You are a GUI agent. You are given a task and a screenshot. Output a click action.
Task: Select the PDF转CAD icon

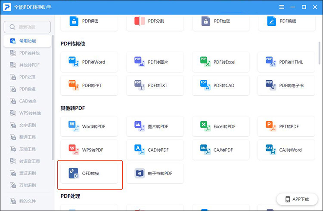pyautogui.click(x=205, y=85)
